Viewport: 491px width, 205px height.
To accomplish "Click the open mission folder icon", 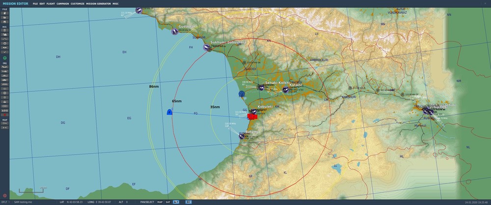I will (x=5, y=18).
